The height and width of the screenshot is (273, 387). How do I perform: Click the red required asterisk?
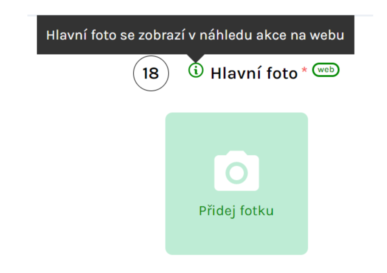pyautogui.click(x=304, y=70)
